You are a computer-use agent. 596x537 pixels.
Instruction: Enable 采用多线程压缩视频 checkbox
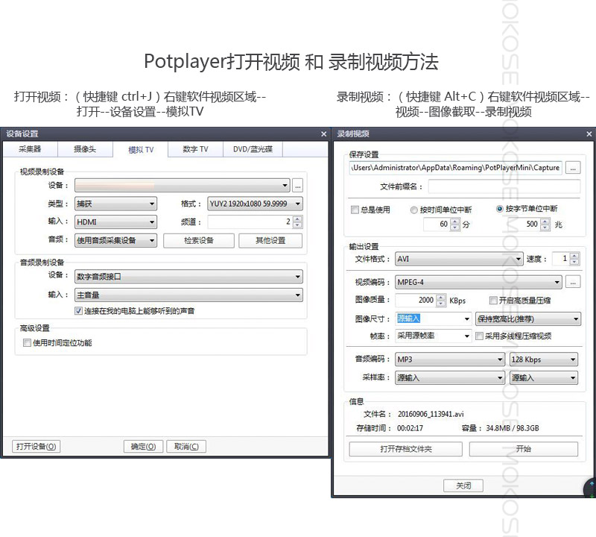pos(479,336)
